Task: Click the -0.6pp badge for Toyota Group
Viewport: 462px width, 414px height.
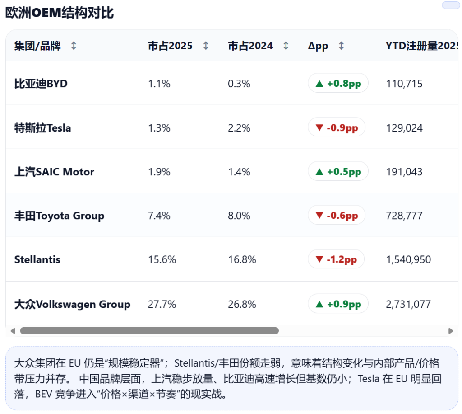Action: pyautogui.click(x=337, y=216)
